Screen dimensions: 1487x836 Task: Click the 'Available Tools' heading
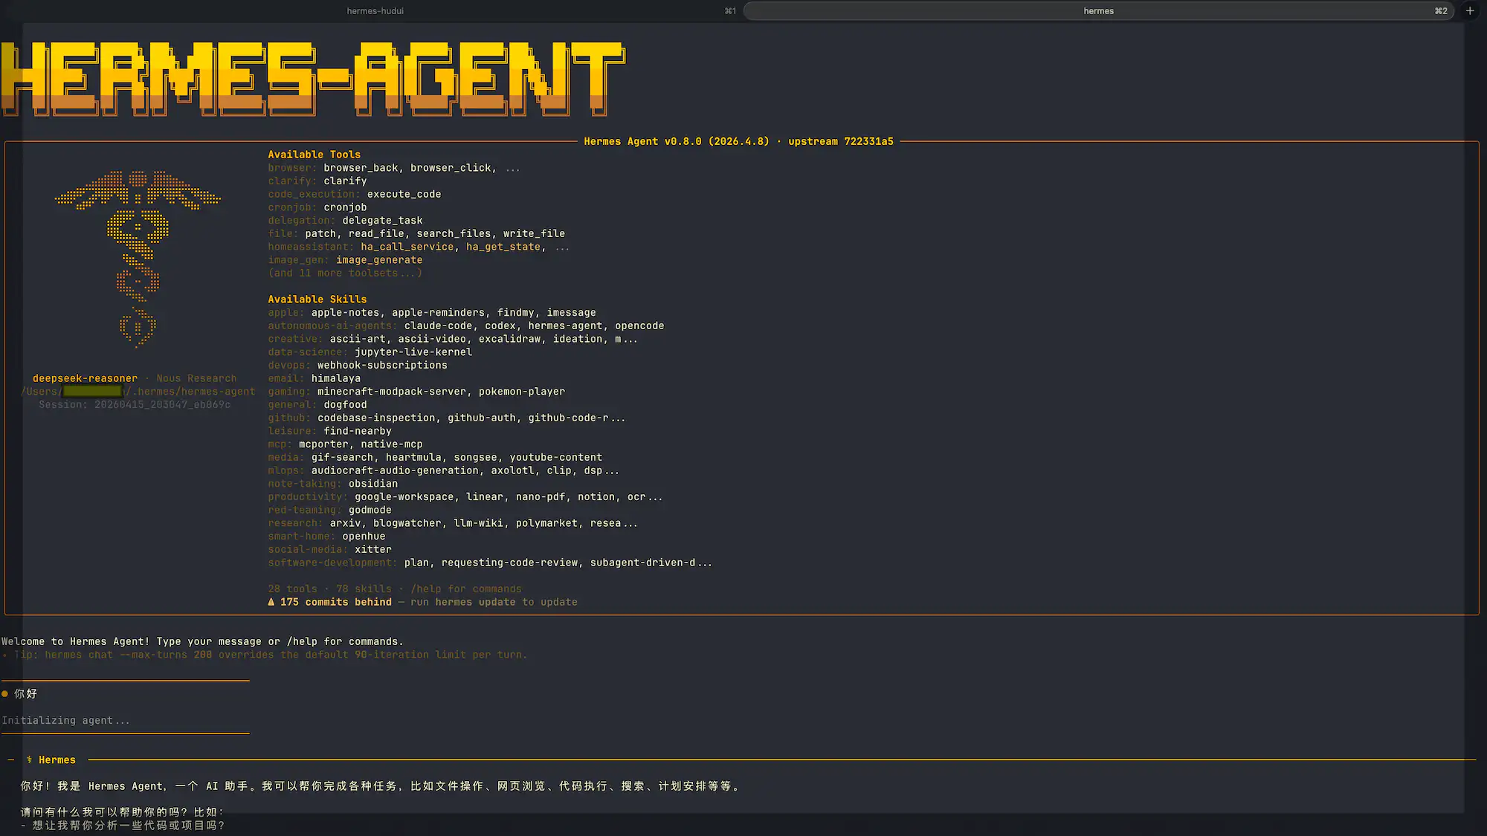tap(314, 155)
